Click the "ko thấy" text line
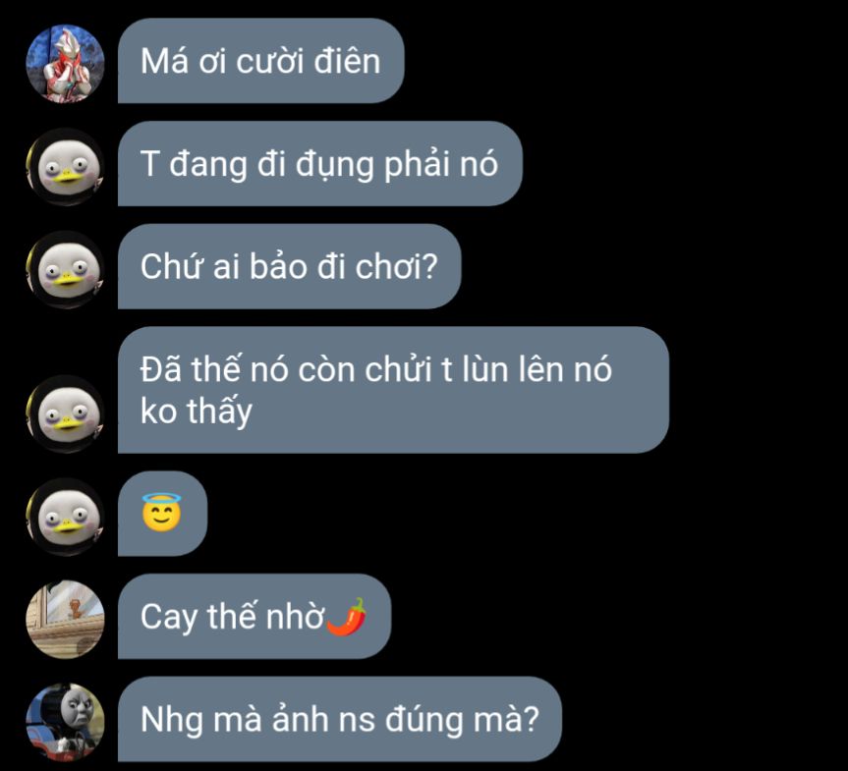Image resolution: width=848 pixels, height=771 pixels. coord(197,412)
